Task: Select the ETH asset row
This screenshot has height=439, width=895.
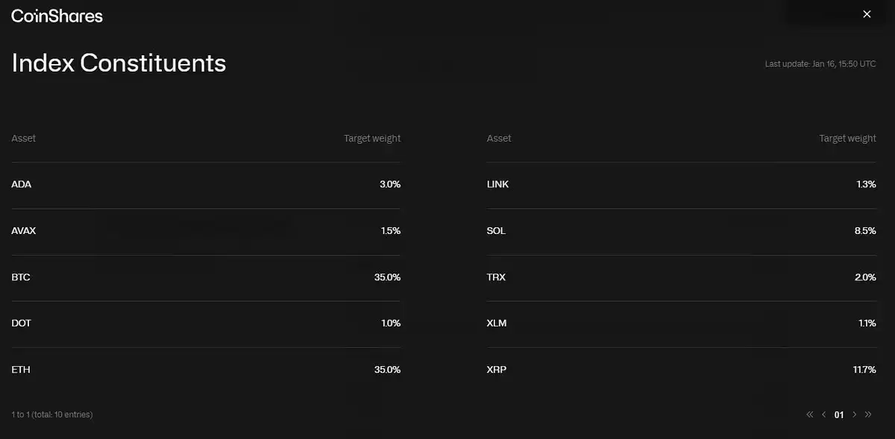Action: pyautogui.click(x=206, y=370)
